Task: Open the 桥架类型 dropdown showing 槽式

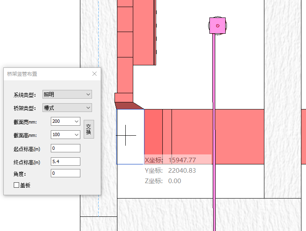Action: coord(67,108)
